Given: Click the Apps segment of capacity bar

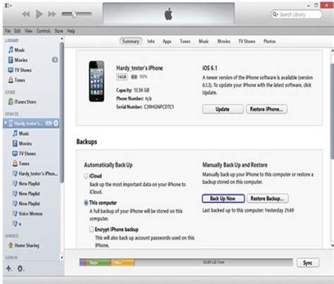Looking at the screenshot, I should (x=99, y=262).
